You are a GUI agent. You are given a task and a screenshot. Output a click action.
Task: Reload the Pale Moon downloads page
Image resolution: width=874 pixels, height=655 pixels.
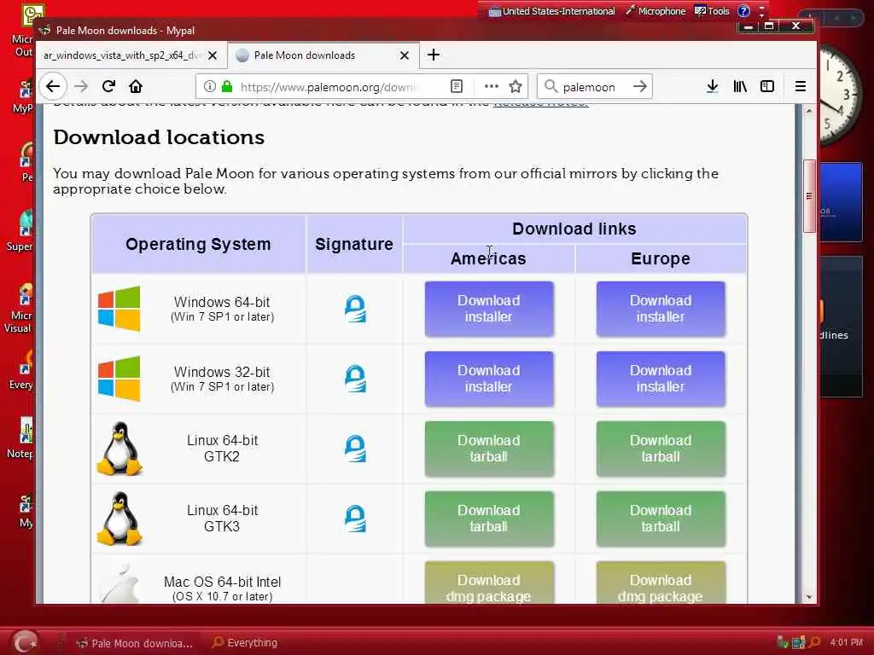tap(108, 86)
